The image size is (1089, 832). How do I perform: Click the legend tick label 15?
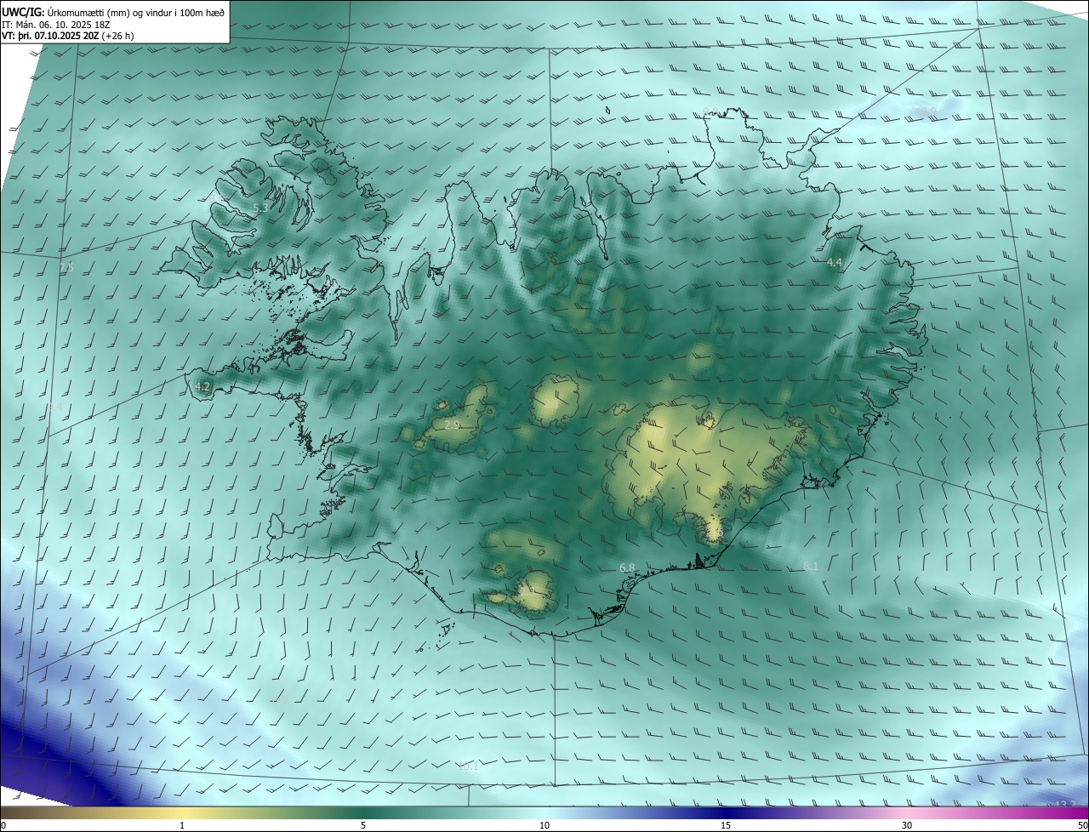(x=726, y=825)
